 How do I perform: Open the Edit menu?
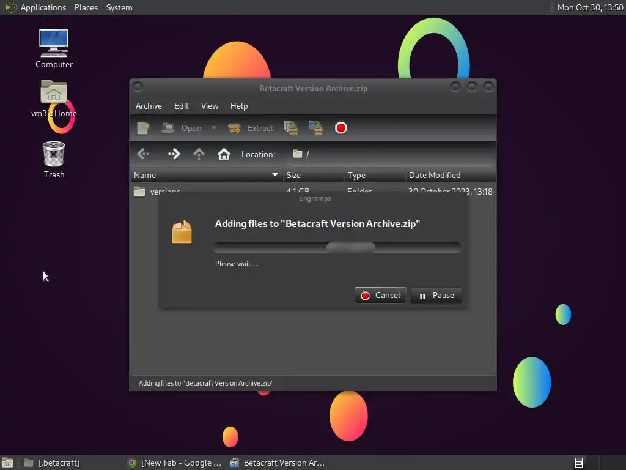coord(181,106)
